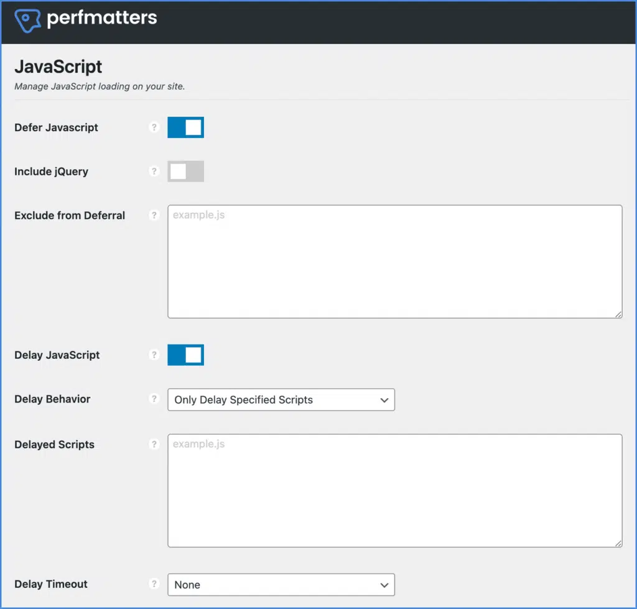637x609 pixels.
Task: Expand the Delay Timeout dropdown
Action: pos(281,585)
